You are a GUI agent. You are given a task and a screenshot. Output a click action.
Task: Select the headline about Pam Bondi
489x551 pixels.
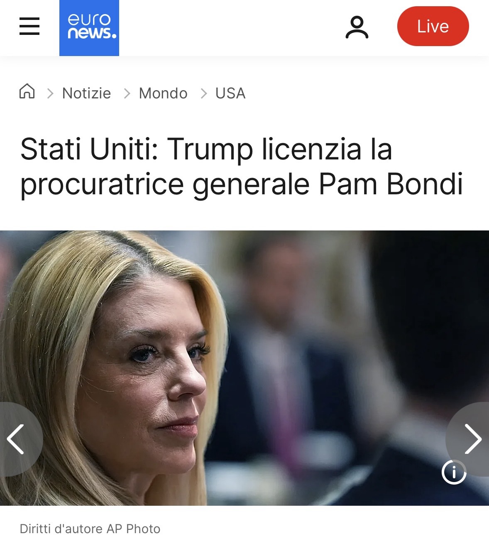[242, 167]
